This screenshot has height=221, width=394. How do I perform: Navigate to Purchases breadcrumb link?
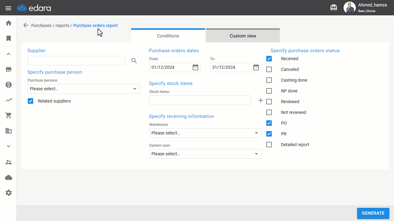tap(41, 25)
